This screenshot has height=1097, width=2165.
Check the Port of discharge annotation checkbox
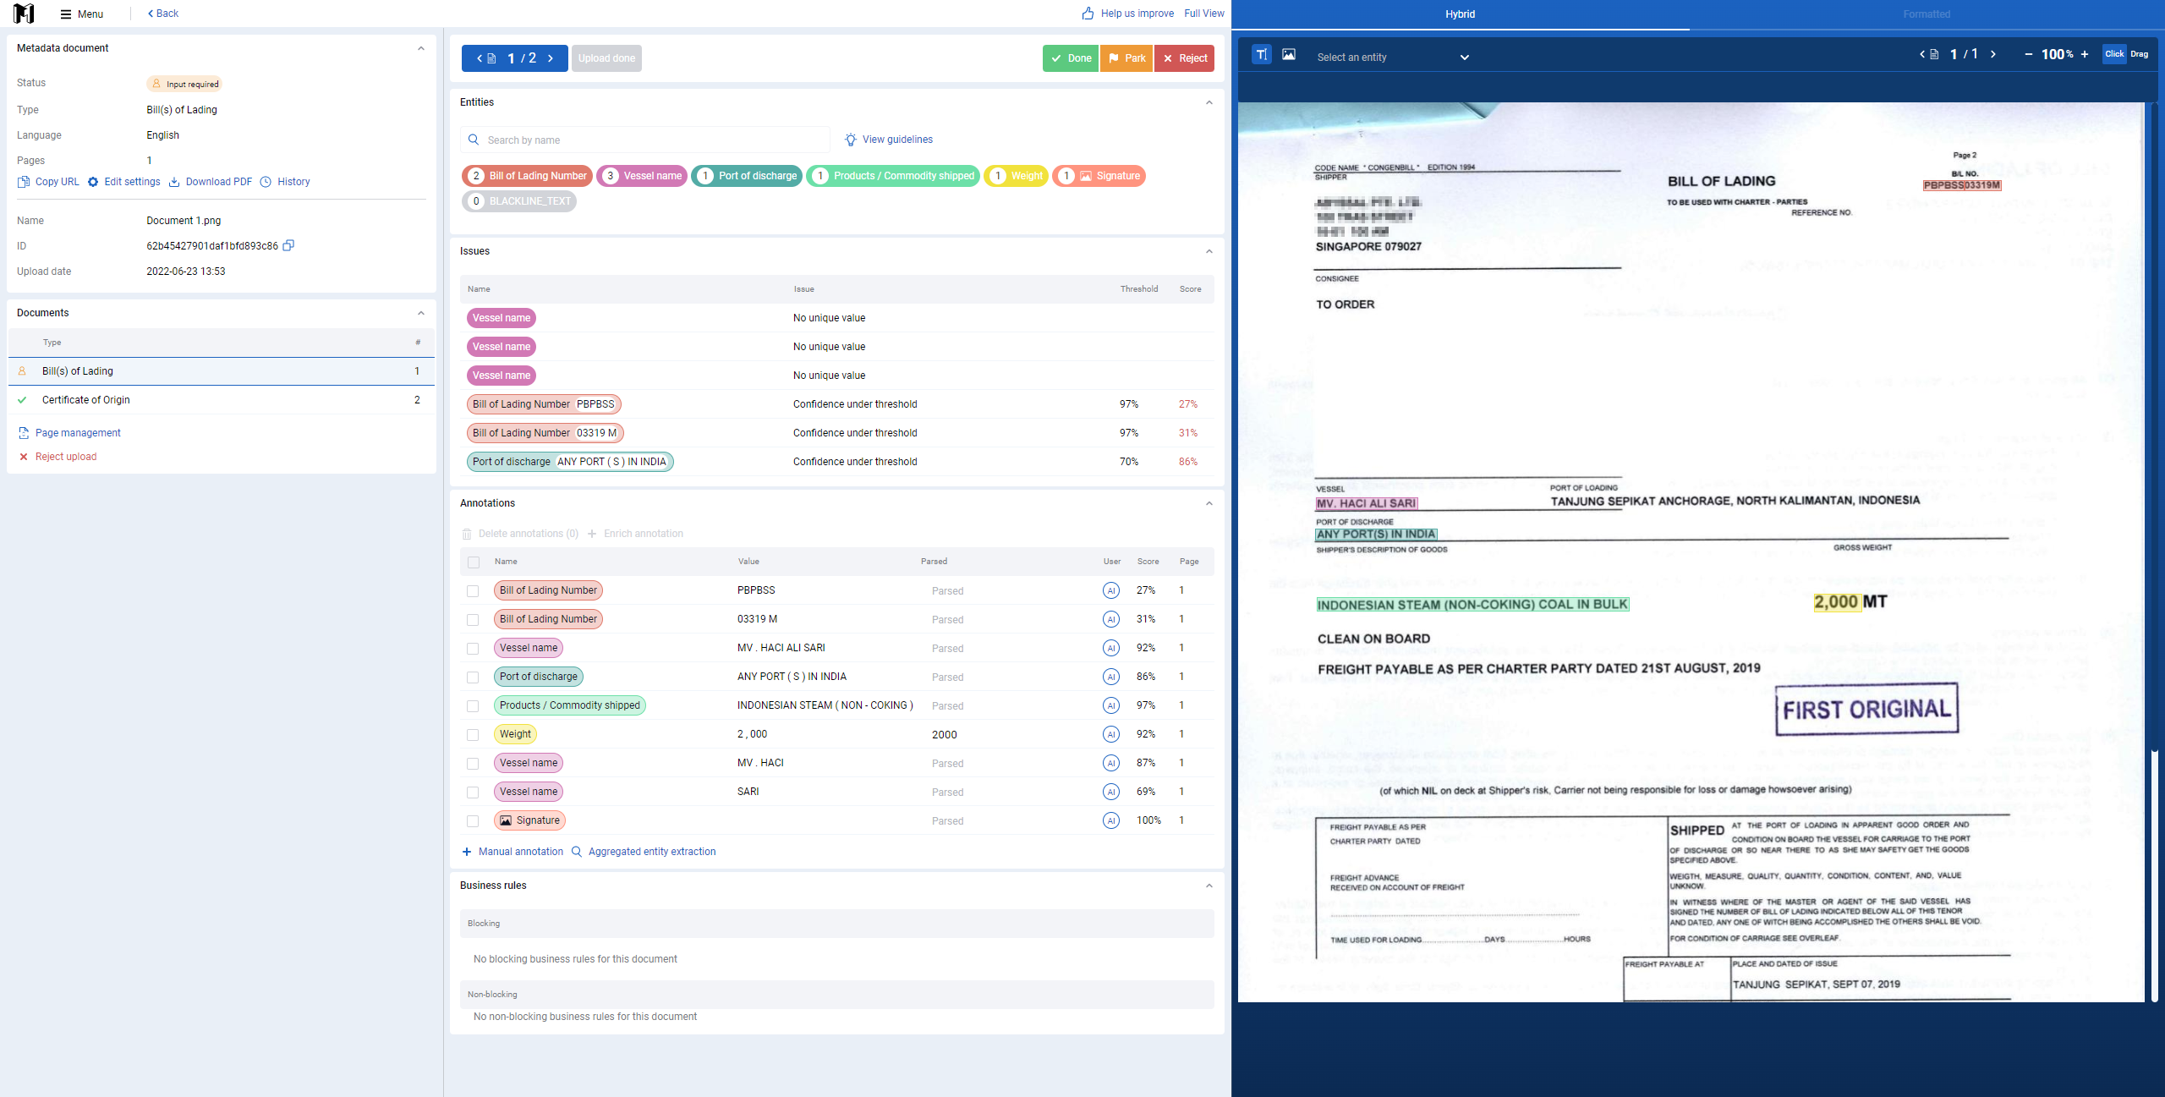(x=473, y=677)
